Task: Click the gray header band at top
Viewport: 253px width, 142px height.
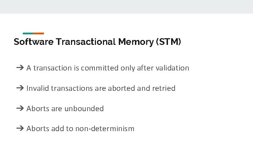Action: tap(126, 7)
